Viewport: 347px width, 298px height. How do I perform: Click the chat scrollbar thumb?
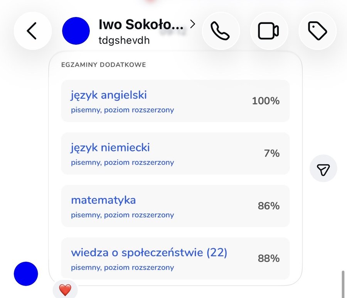[x=343, y=284]
